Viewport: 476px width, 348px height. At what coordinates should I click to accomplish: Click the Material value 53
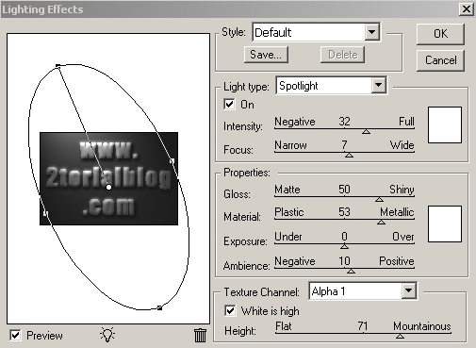tap(344, 212)
